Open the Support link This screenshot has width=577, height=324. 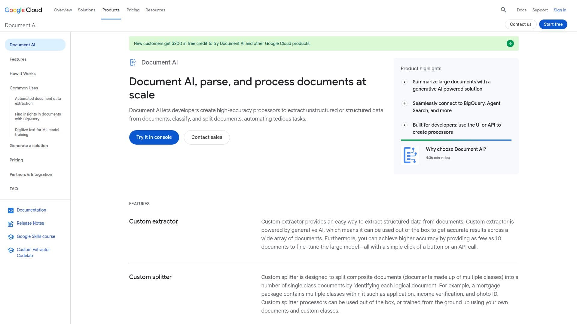click(x=540, y=10)
